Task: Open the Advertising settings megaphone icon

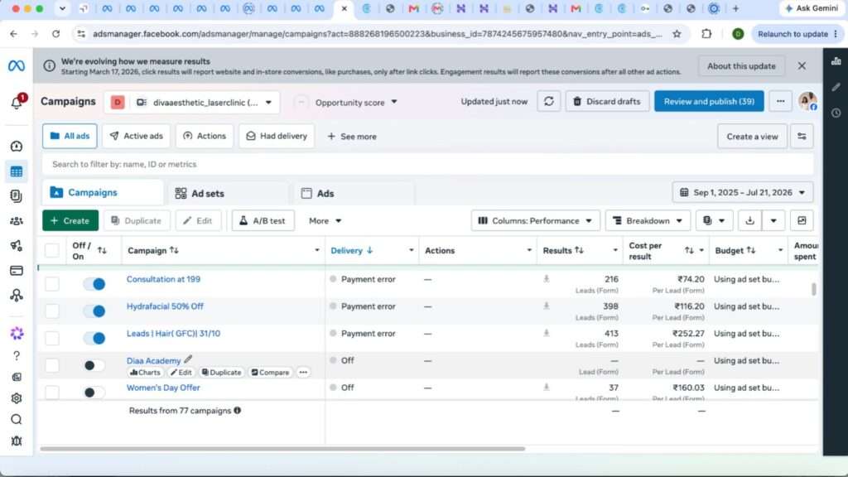Action: point(17,245)
